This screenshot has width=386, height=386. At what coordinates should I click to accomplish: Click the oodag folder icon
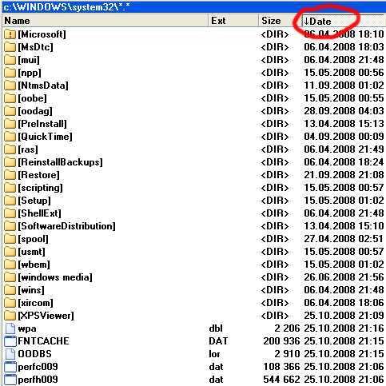[10, 111]
